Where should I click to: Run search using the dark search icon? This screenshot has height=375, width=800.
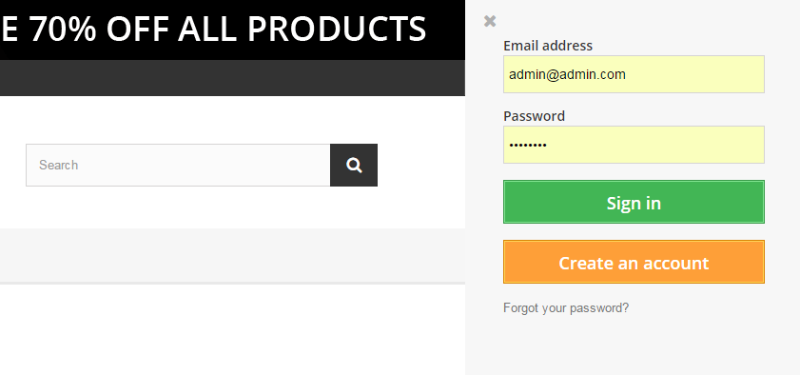(x=354, y=166)
